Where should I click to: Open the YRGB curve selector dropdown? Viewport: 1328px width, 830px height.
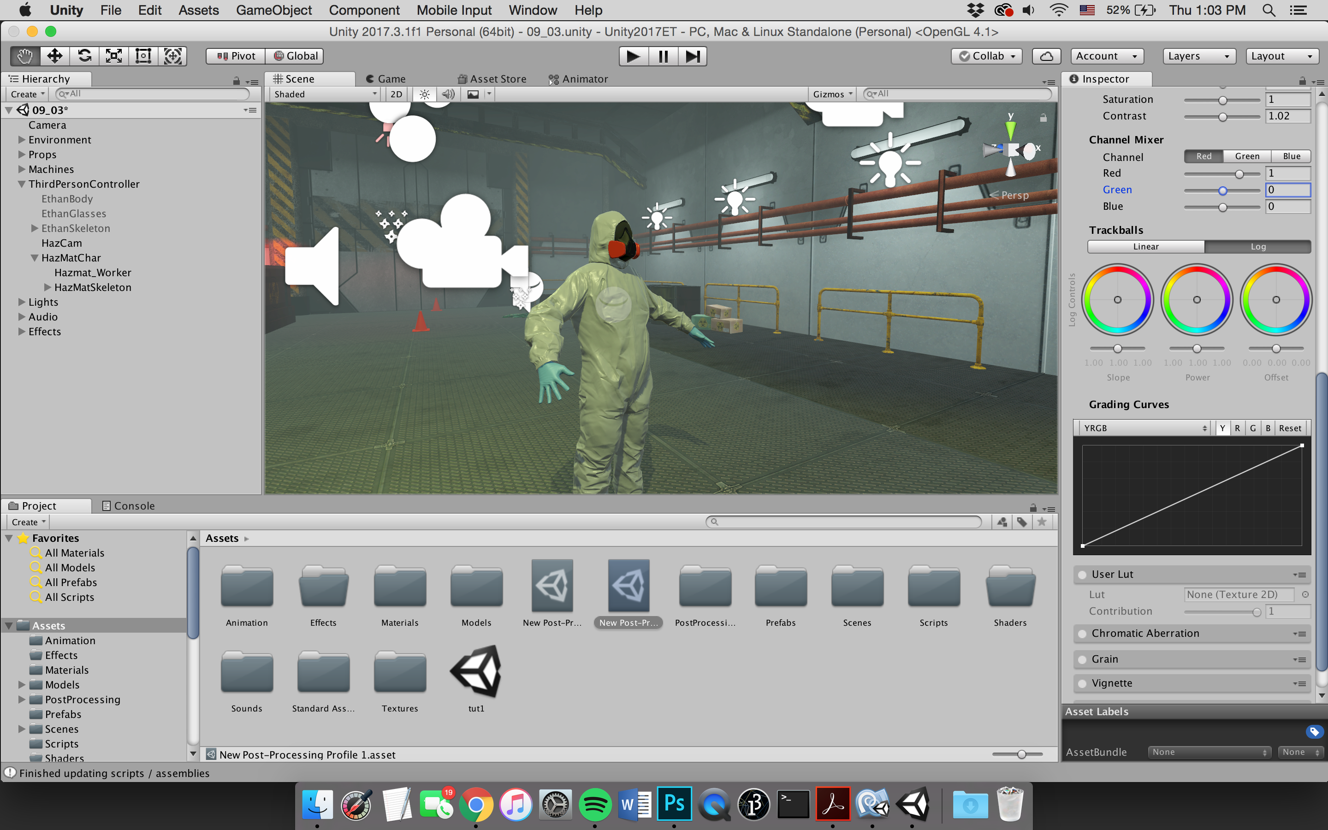[1144, 427]
